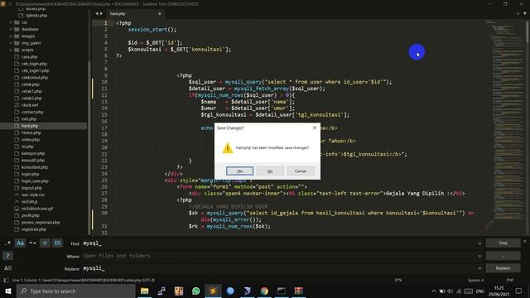Open nicEditorIcons.gif in sidebar
The height and width of the screenshot is (298, 530).
pos(37,209)
